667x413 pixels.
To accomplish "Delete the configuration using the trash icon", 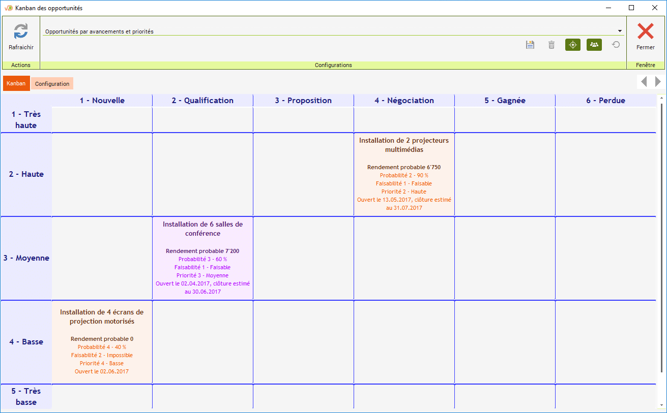I will tap(551, 45).
